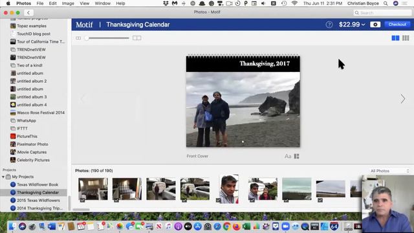The image size is (414, 233).
Task: Open the Window menu
Action: (102, 3)
